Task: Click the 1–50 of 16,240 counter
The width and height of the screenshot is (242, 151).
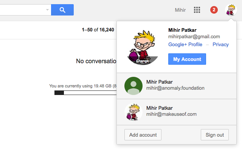Action: 98,30
